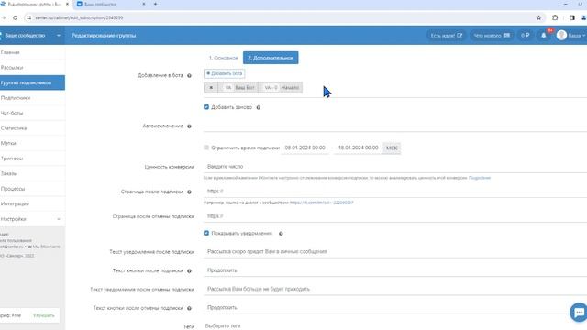This screenshot has width=587, height=330.
Task: Click the 'Улучшить' tariff upgrade link
Action: point(44,315)
